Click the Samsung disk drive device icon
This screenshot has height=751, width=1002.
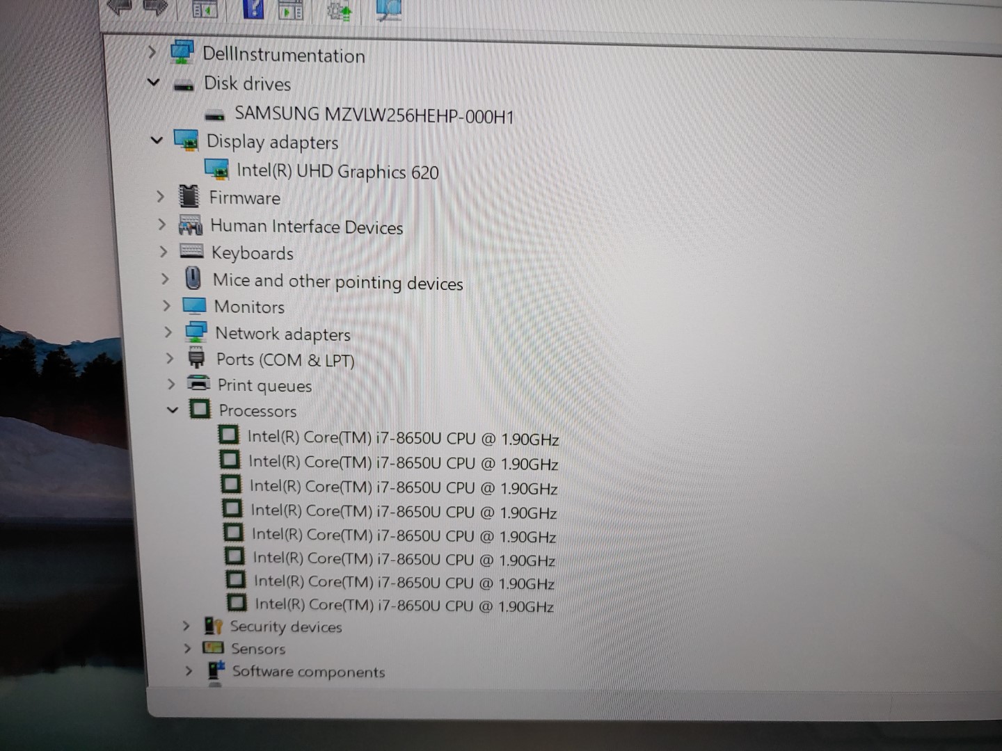[x=215, y=115]
